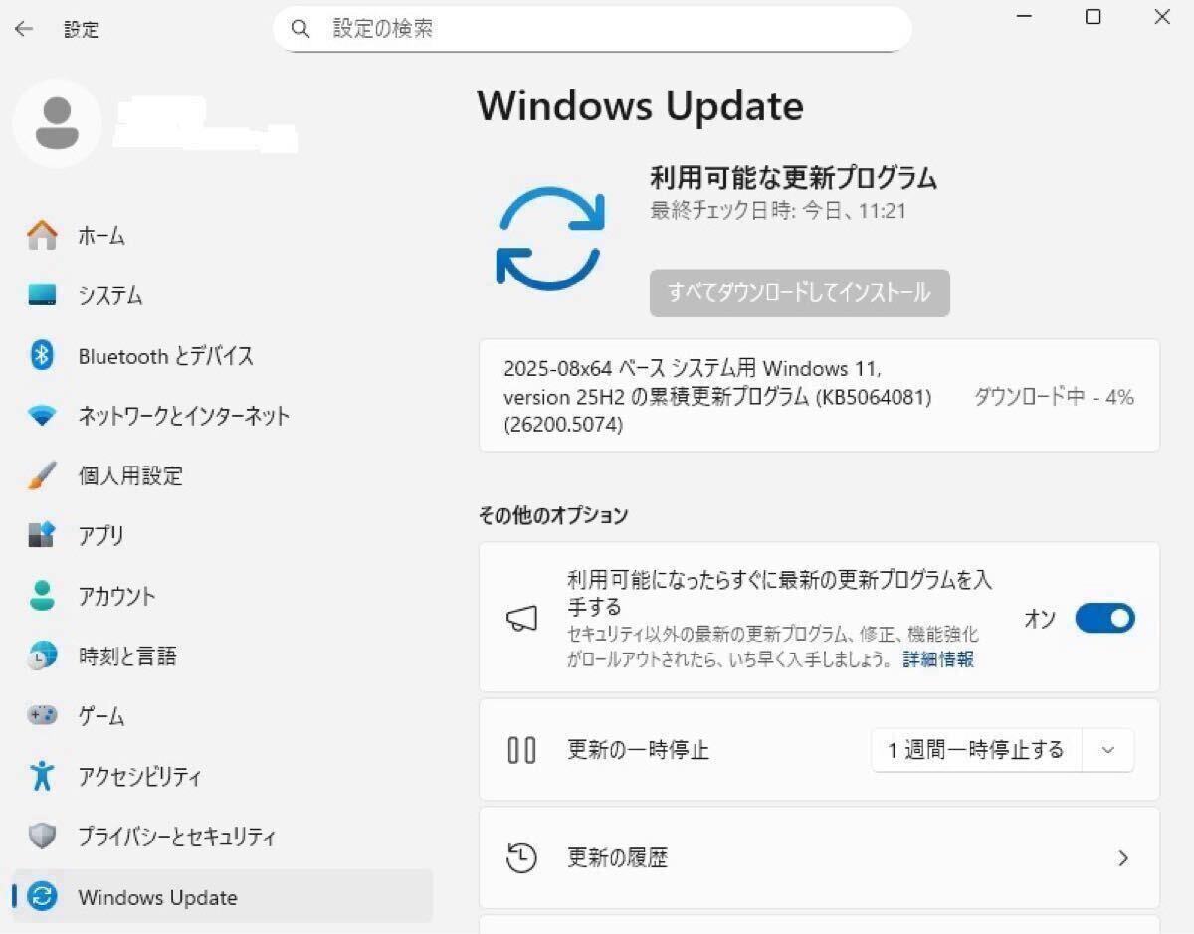Click the privacy shield icon
Viewport: 1194px width, 934px height.
[x=42, y=836]
